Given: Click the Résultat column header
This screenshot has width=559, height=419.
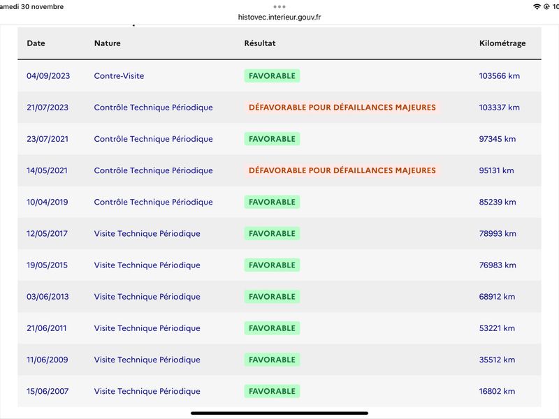Looking at the screenshot, I should pyautogui.click(x=260, y=43).
